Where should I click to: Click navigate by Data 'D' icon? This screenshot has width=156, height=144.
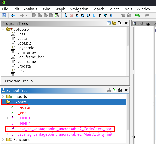coord(82,15)
